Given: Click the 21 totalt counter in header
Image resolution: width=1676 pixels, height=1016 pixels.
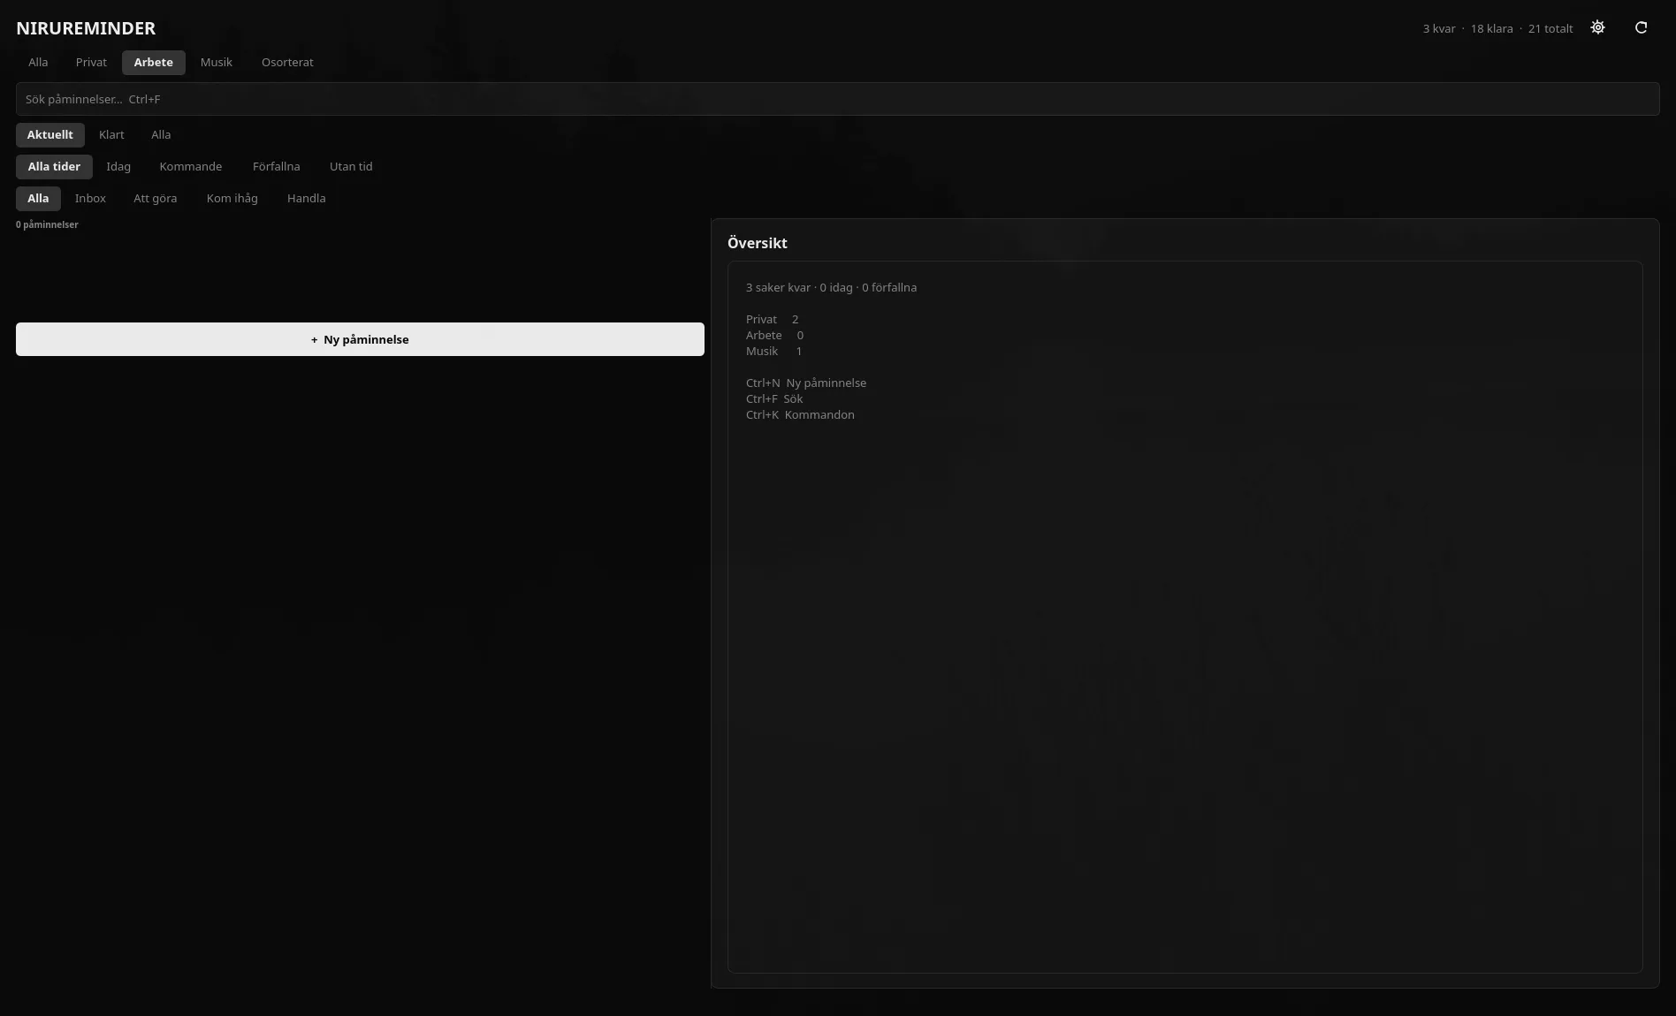Looking at the screenshot, I should pyautogui.click(x=1550, y=29).
